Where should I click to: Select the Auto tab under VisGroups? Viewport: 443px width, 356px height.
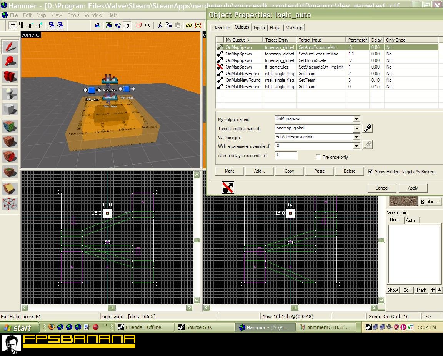tap(410, 220)
